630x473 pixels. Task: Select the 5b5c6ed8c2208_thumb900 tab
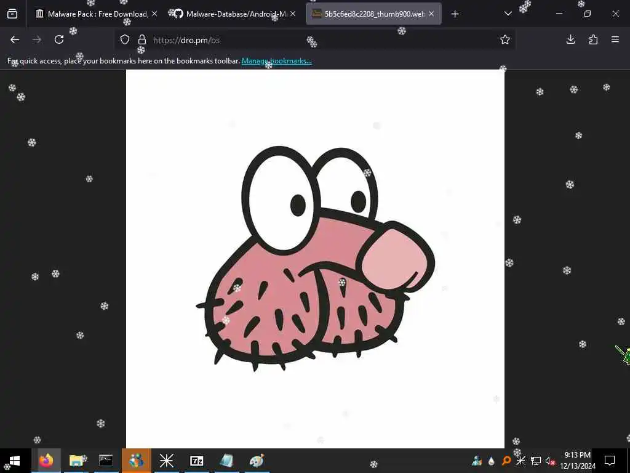tap(373, 14)
